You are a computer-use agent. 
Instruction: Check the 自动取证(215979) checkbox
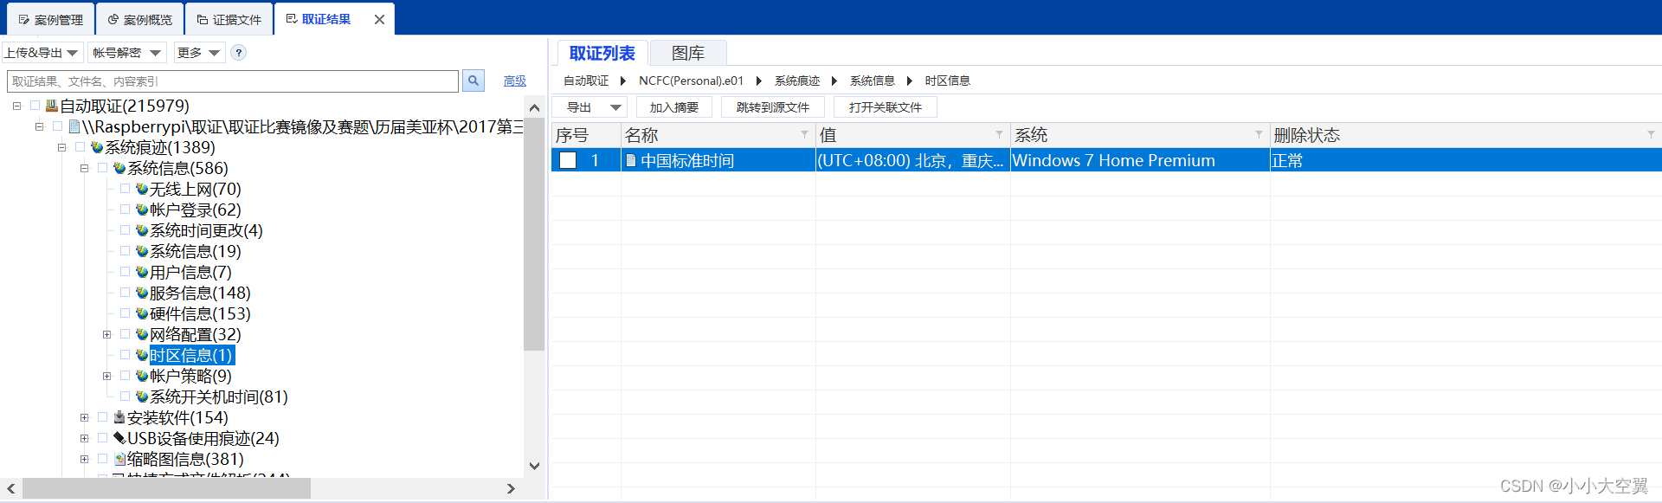[35, 106]
